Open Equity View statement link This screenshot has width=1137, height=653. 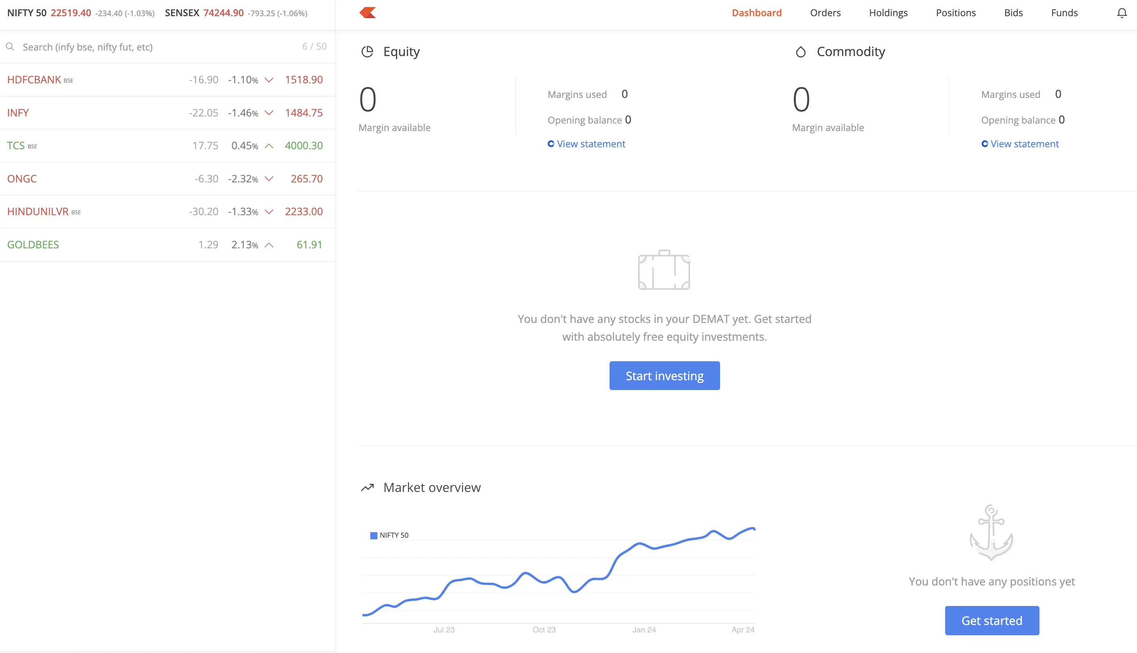(x=591, y=144)
